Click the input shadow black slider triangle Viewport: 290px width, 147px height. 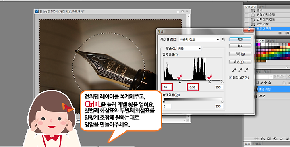[180, 82]
